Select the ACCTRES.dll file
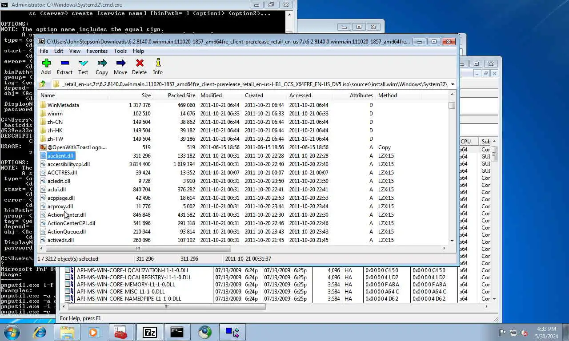The width and height of the screenshot is (569, 341). pos(62,173)
